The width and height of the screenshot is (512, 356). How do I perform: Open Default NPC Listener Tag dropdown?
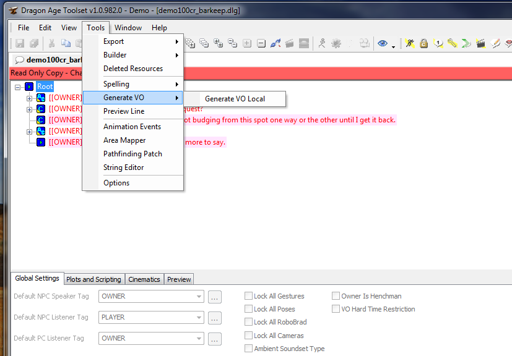(199, 318)
